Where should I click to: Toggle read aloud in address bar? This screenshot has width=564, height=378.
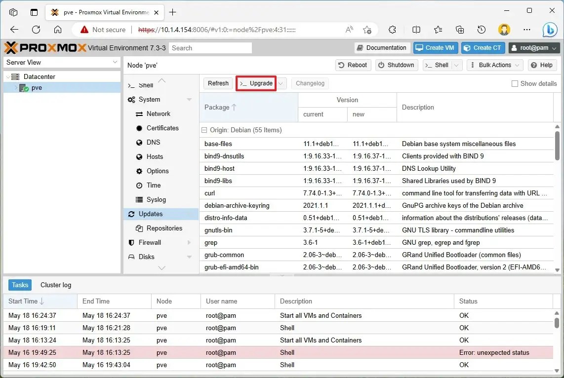[349, 30]
